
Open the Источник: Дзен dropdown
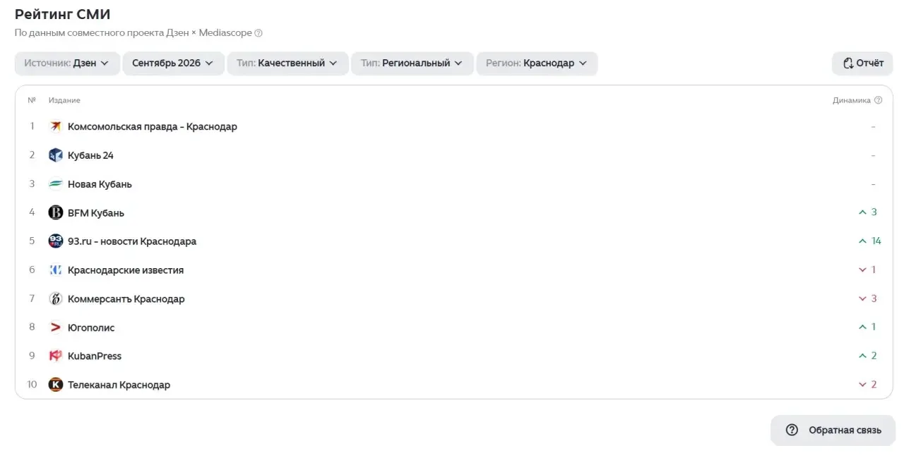tap(67, 63)
